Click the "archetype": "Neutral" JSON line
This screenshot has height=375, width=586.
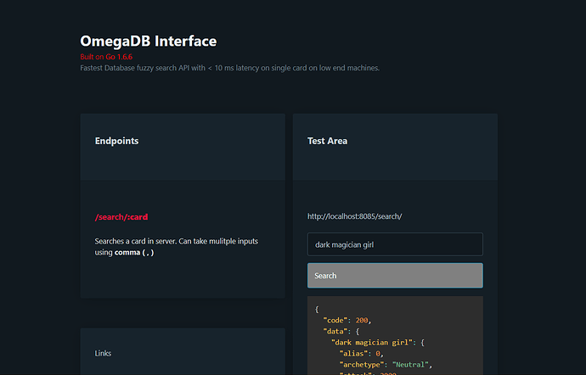click(x=386, y=365)
